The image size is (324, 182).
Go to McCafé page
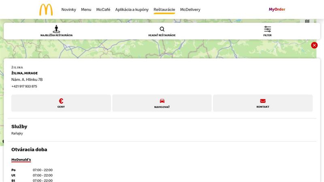(103, 9)
